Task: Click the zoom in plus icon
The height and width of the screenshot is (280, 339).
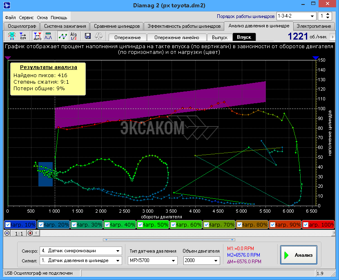Action: click(30, 233)
